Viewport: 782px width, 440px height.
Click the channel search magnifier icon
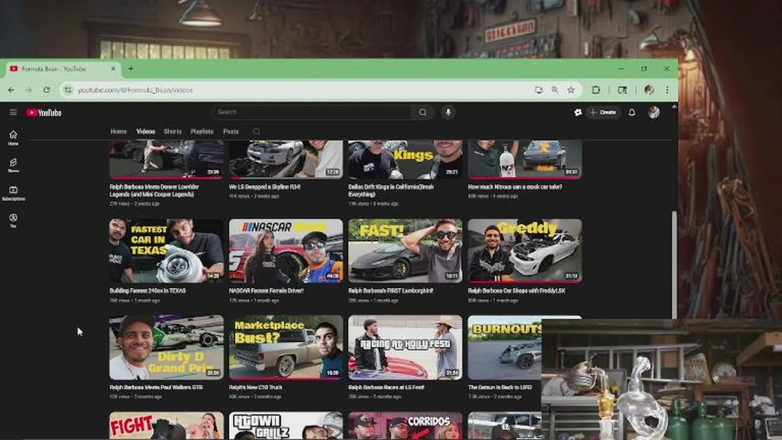pyautogui.click(x=256, y=131)
